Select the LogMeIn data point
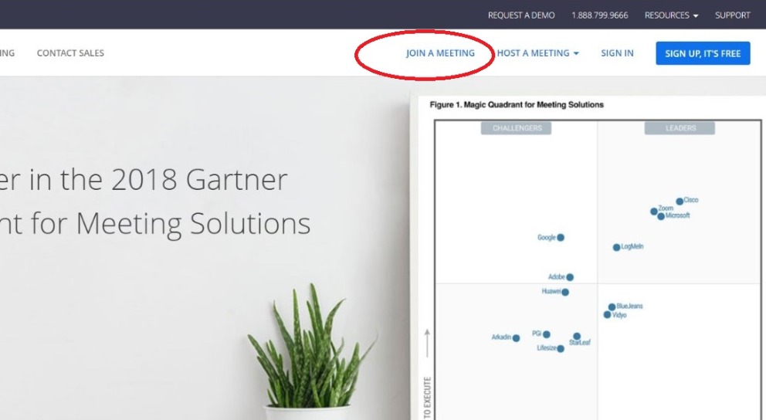The image size is (766, 420). tap(616, 248)
